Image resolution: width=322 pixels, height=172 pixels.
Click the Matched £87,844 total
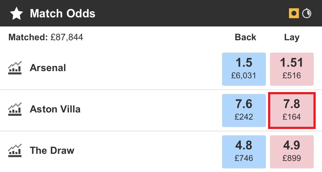(x=67, y=37)
